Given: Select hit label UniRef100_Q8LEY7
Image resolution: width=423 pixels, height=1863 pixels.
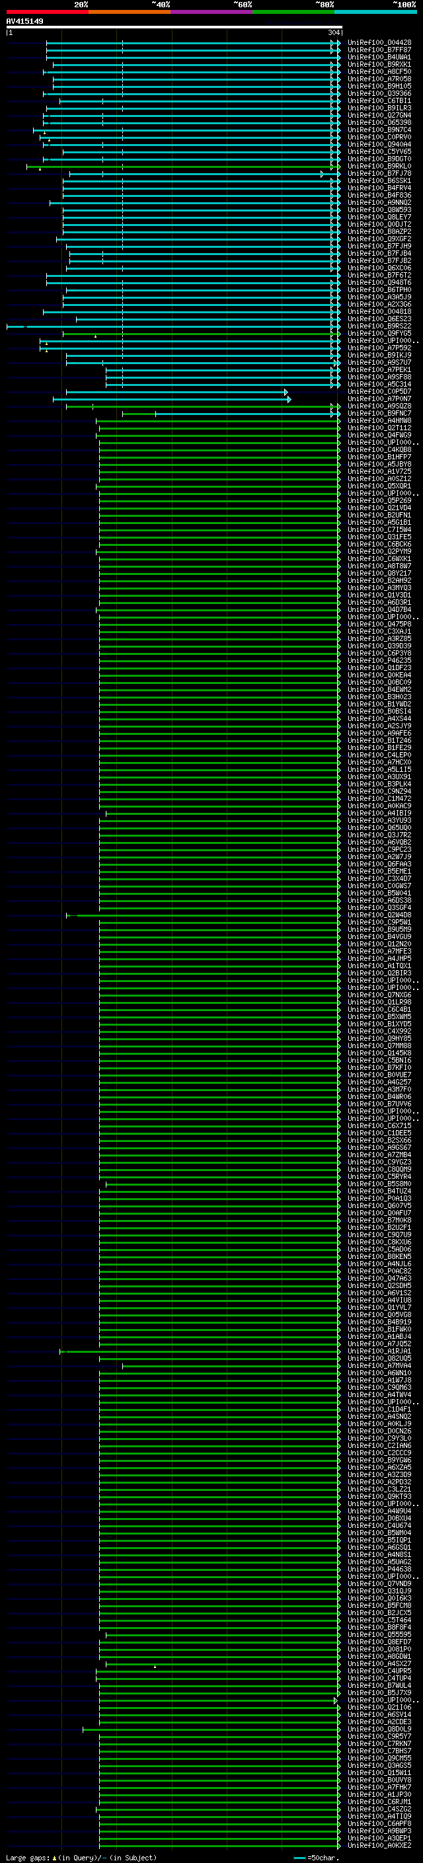Looking at the screenshot, I should click(x=379, y=217).
